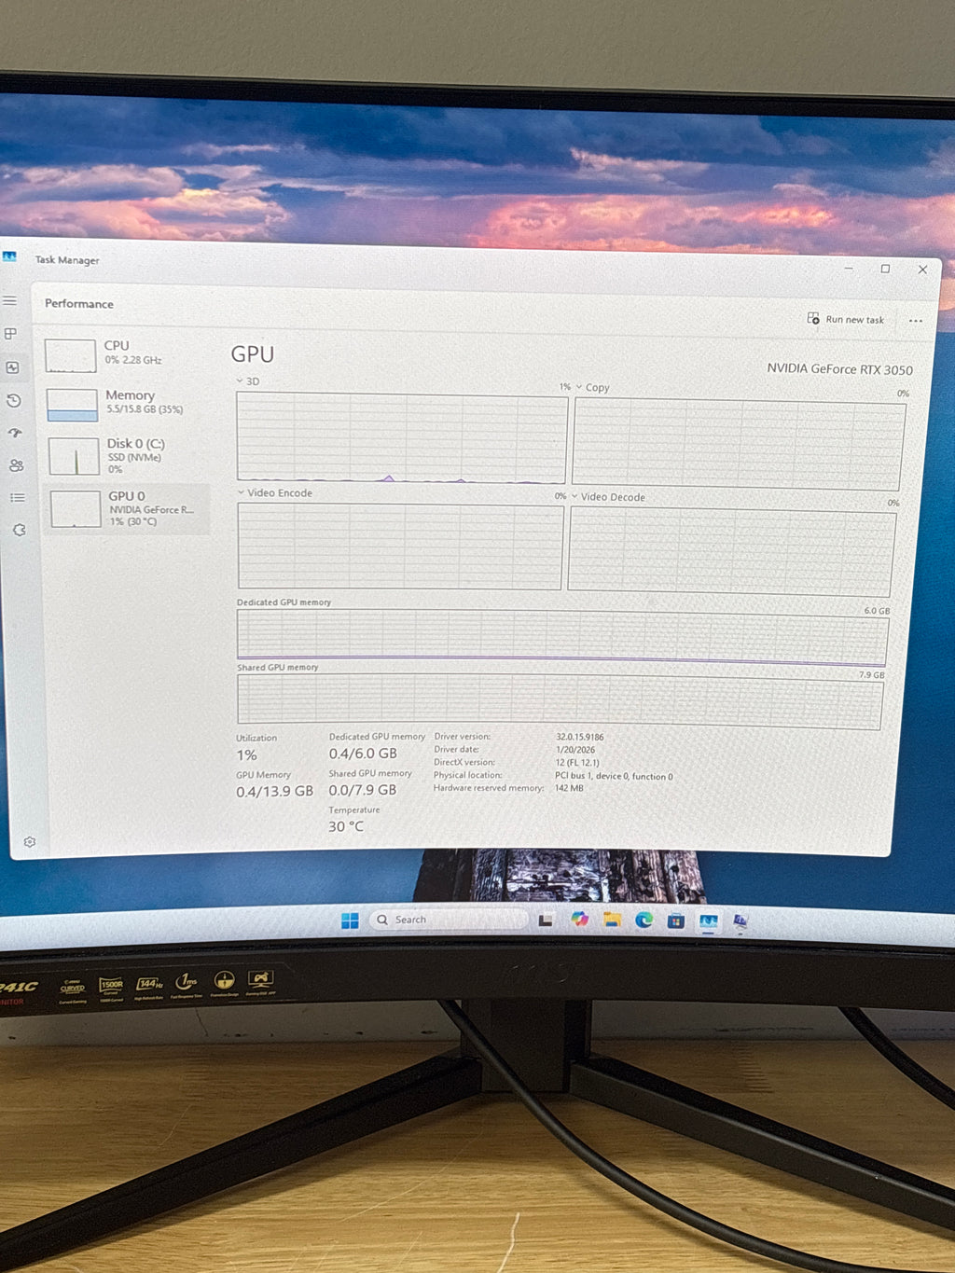
Task: Click the NVIDIA GeForce RTX 3050 title
Action: (839, 369)
